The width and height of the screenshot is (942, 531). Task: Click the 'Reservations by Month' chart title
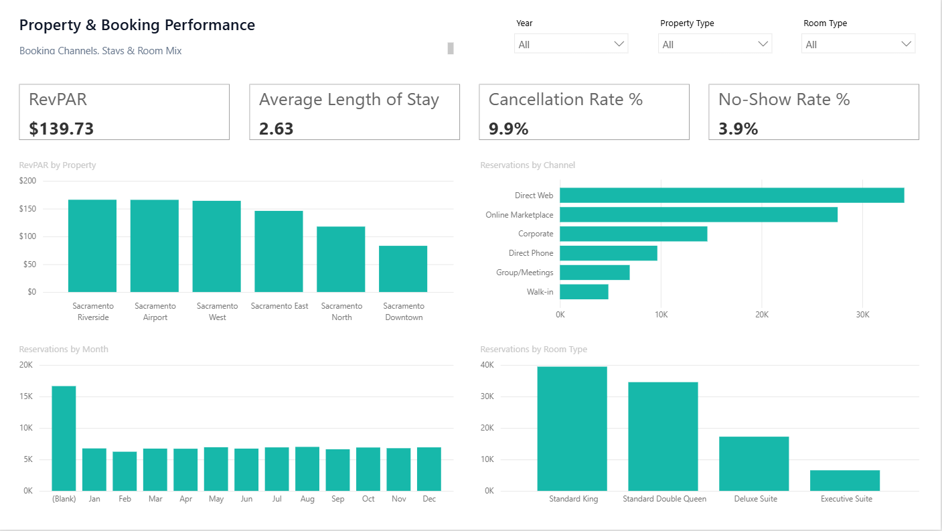coord(64,349)
